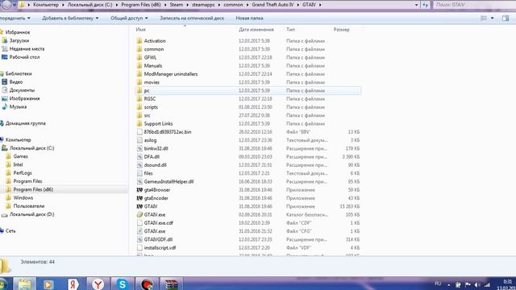Open Изображения library in navigation pane
This screenshot has height=290, width=516.
click(24, 98)
